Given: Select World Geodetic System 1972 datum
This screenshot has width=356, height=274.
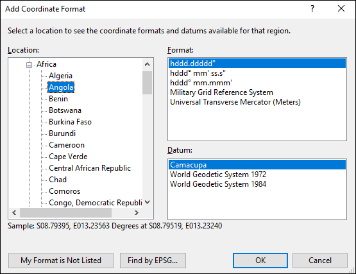Looking at the screenshot, I should tap(257, 175).
